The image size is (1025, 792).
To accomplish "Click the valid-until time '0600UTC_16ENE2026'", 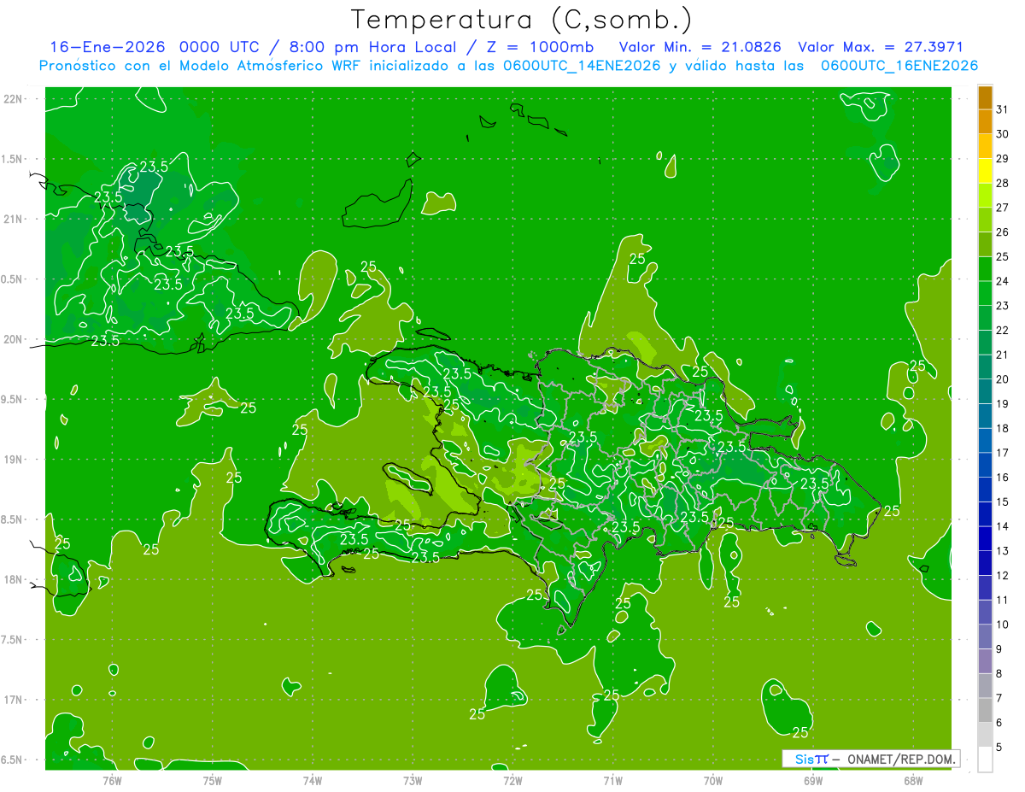I will pos(899,66).
